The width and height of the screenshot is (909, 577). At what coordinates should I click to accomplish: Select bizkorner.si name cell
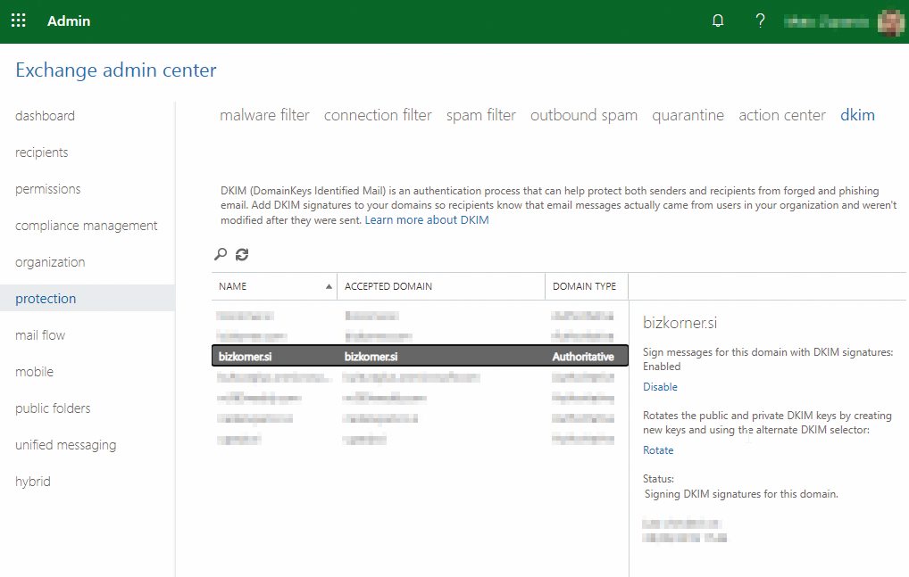[246, 357]
